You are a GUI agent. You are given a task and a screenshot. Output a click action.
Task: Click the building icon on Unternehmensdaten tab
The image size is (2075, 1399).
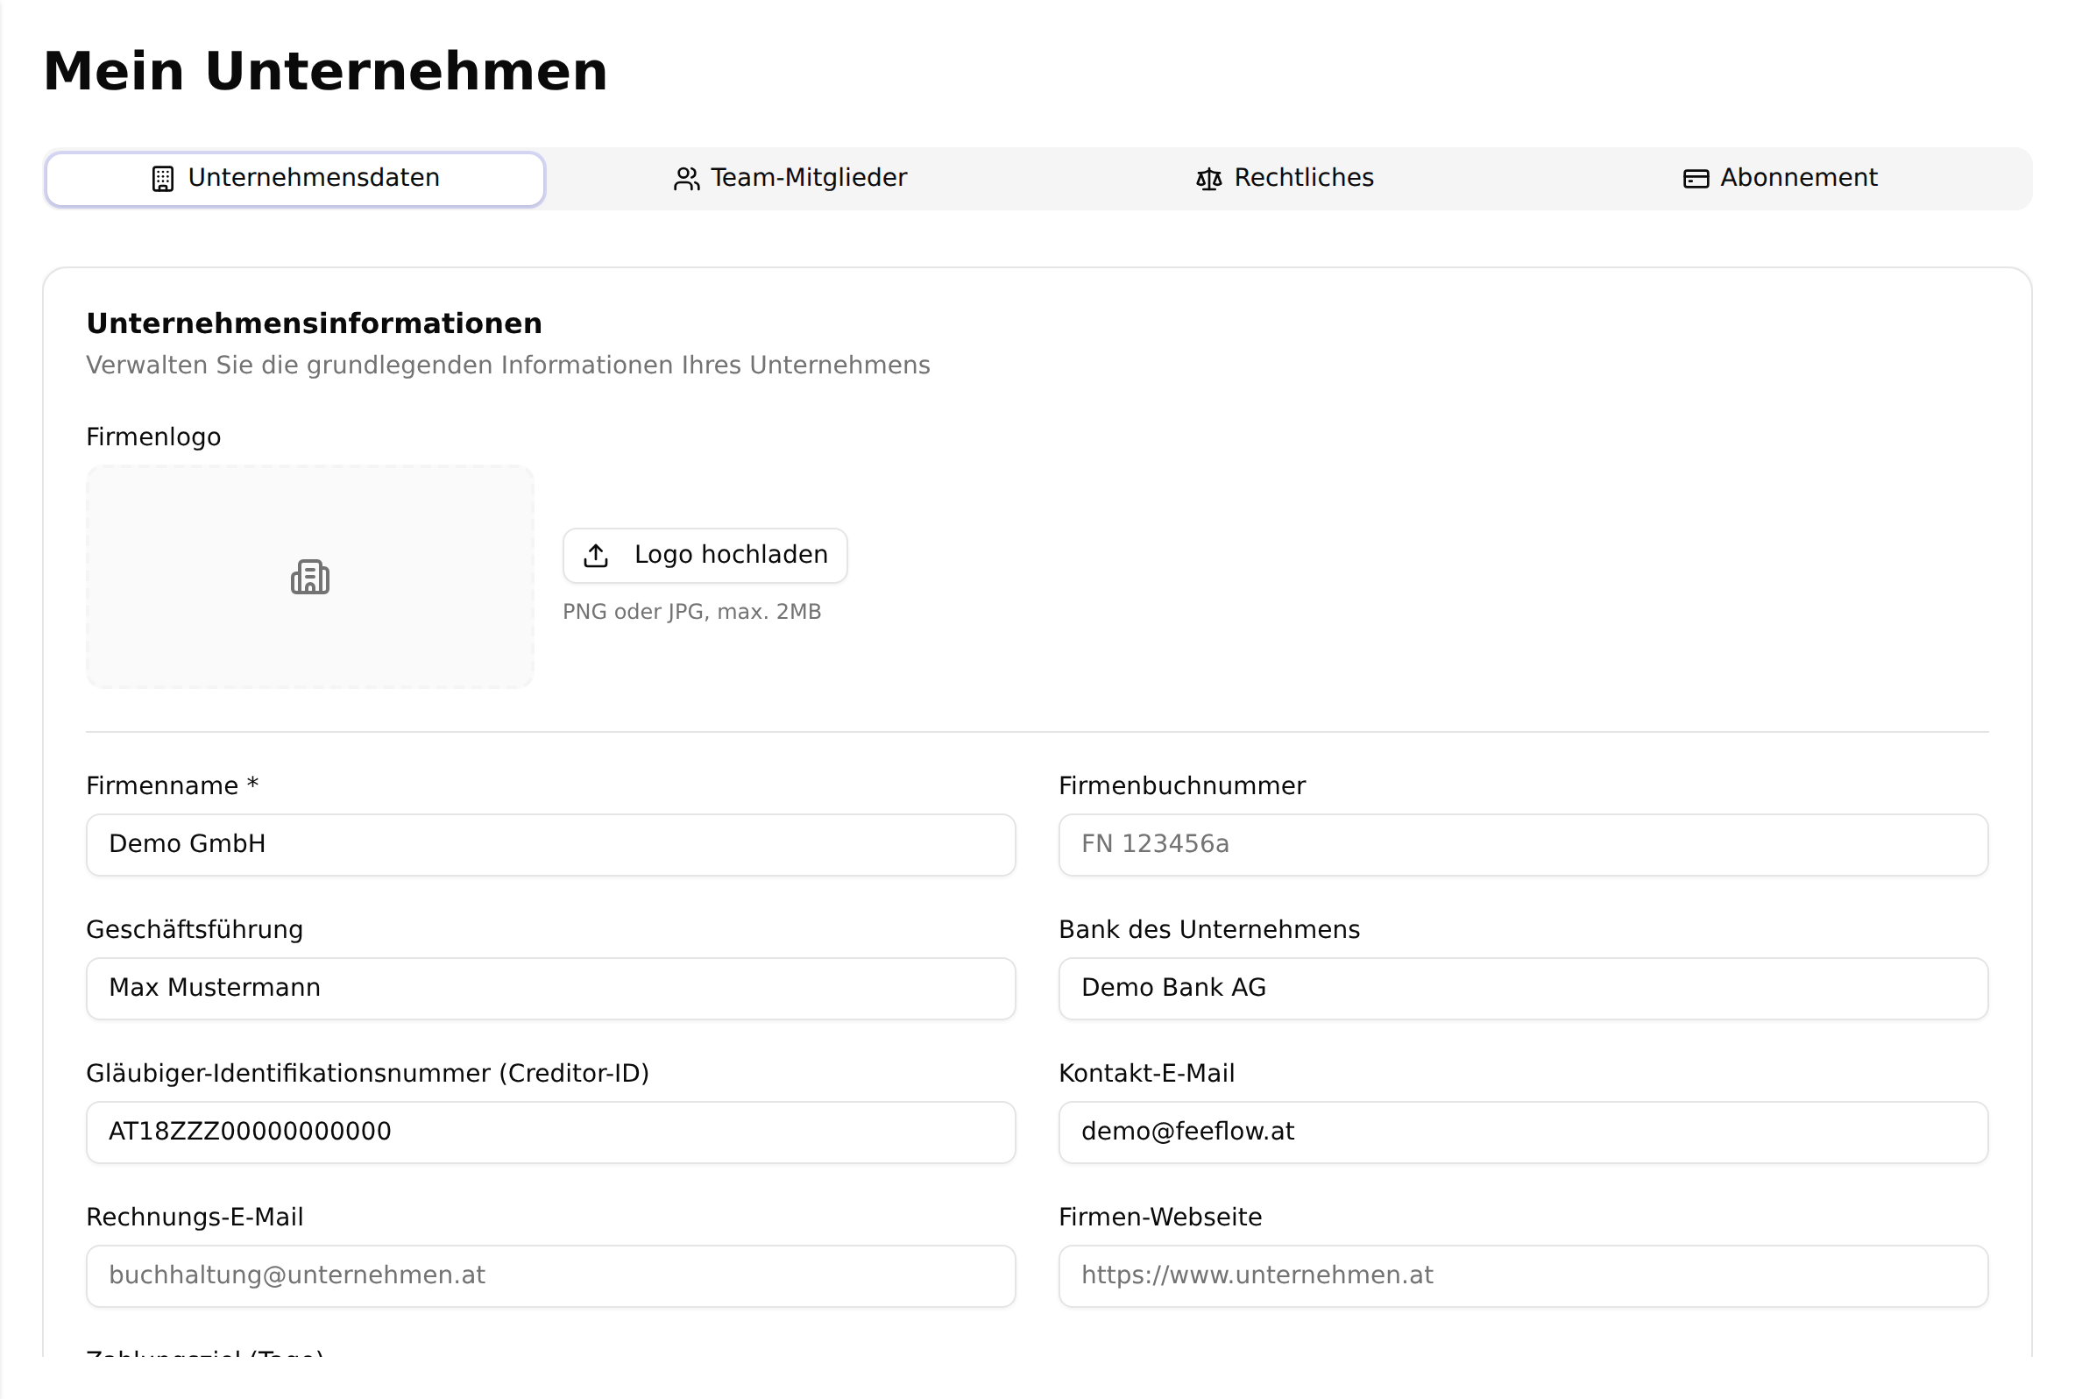coord(162,179)
